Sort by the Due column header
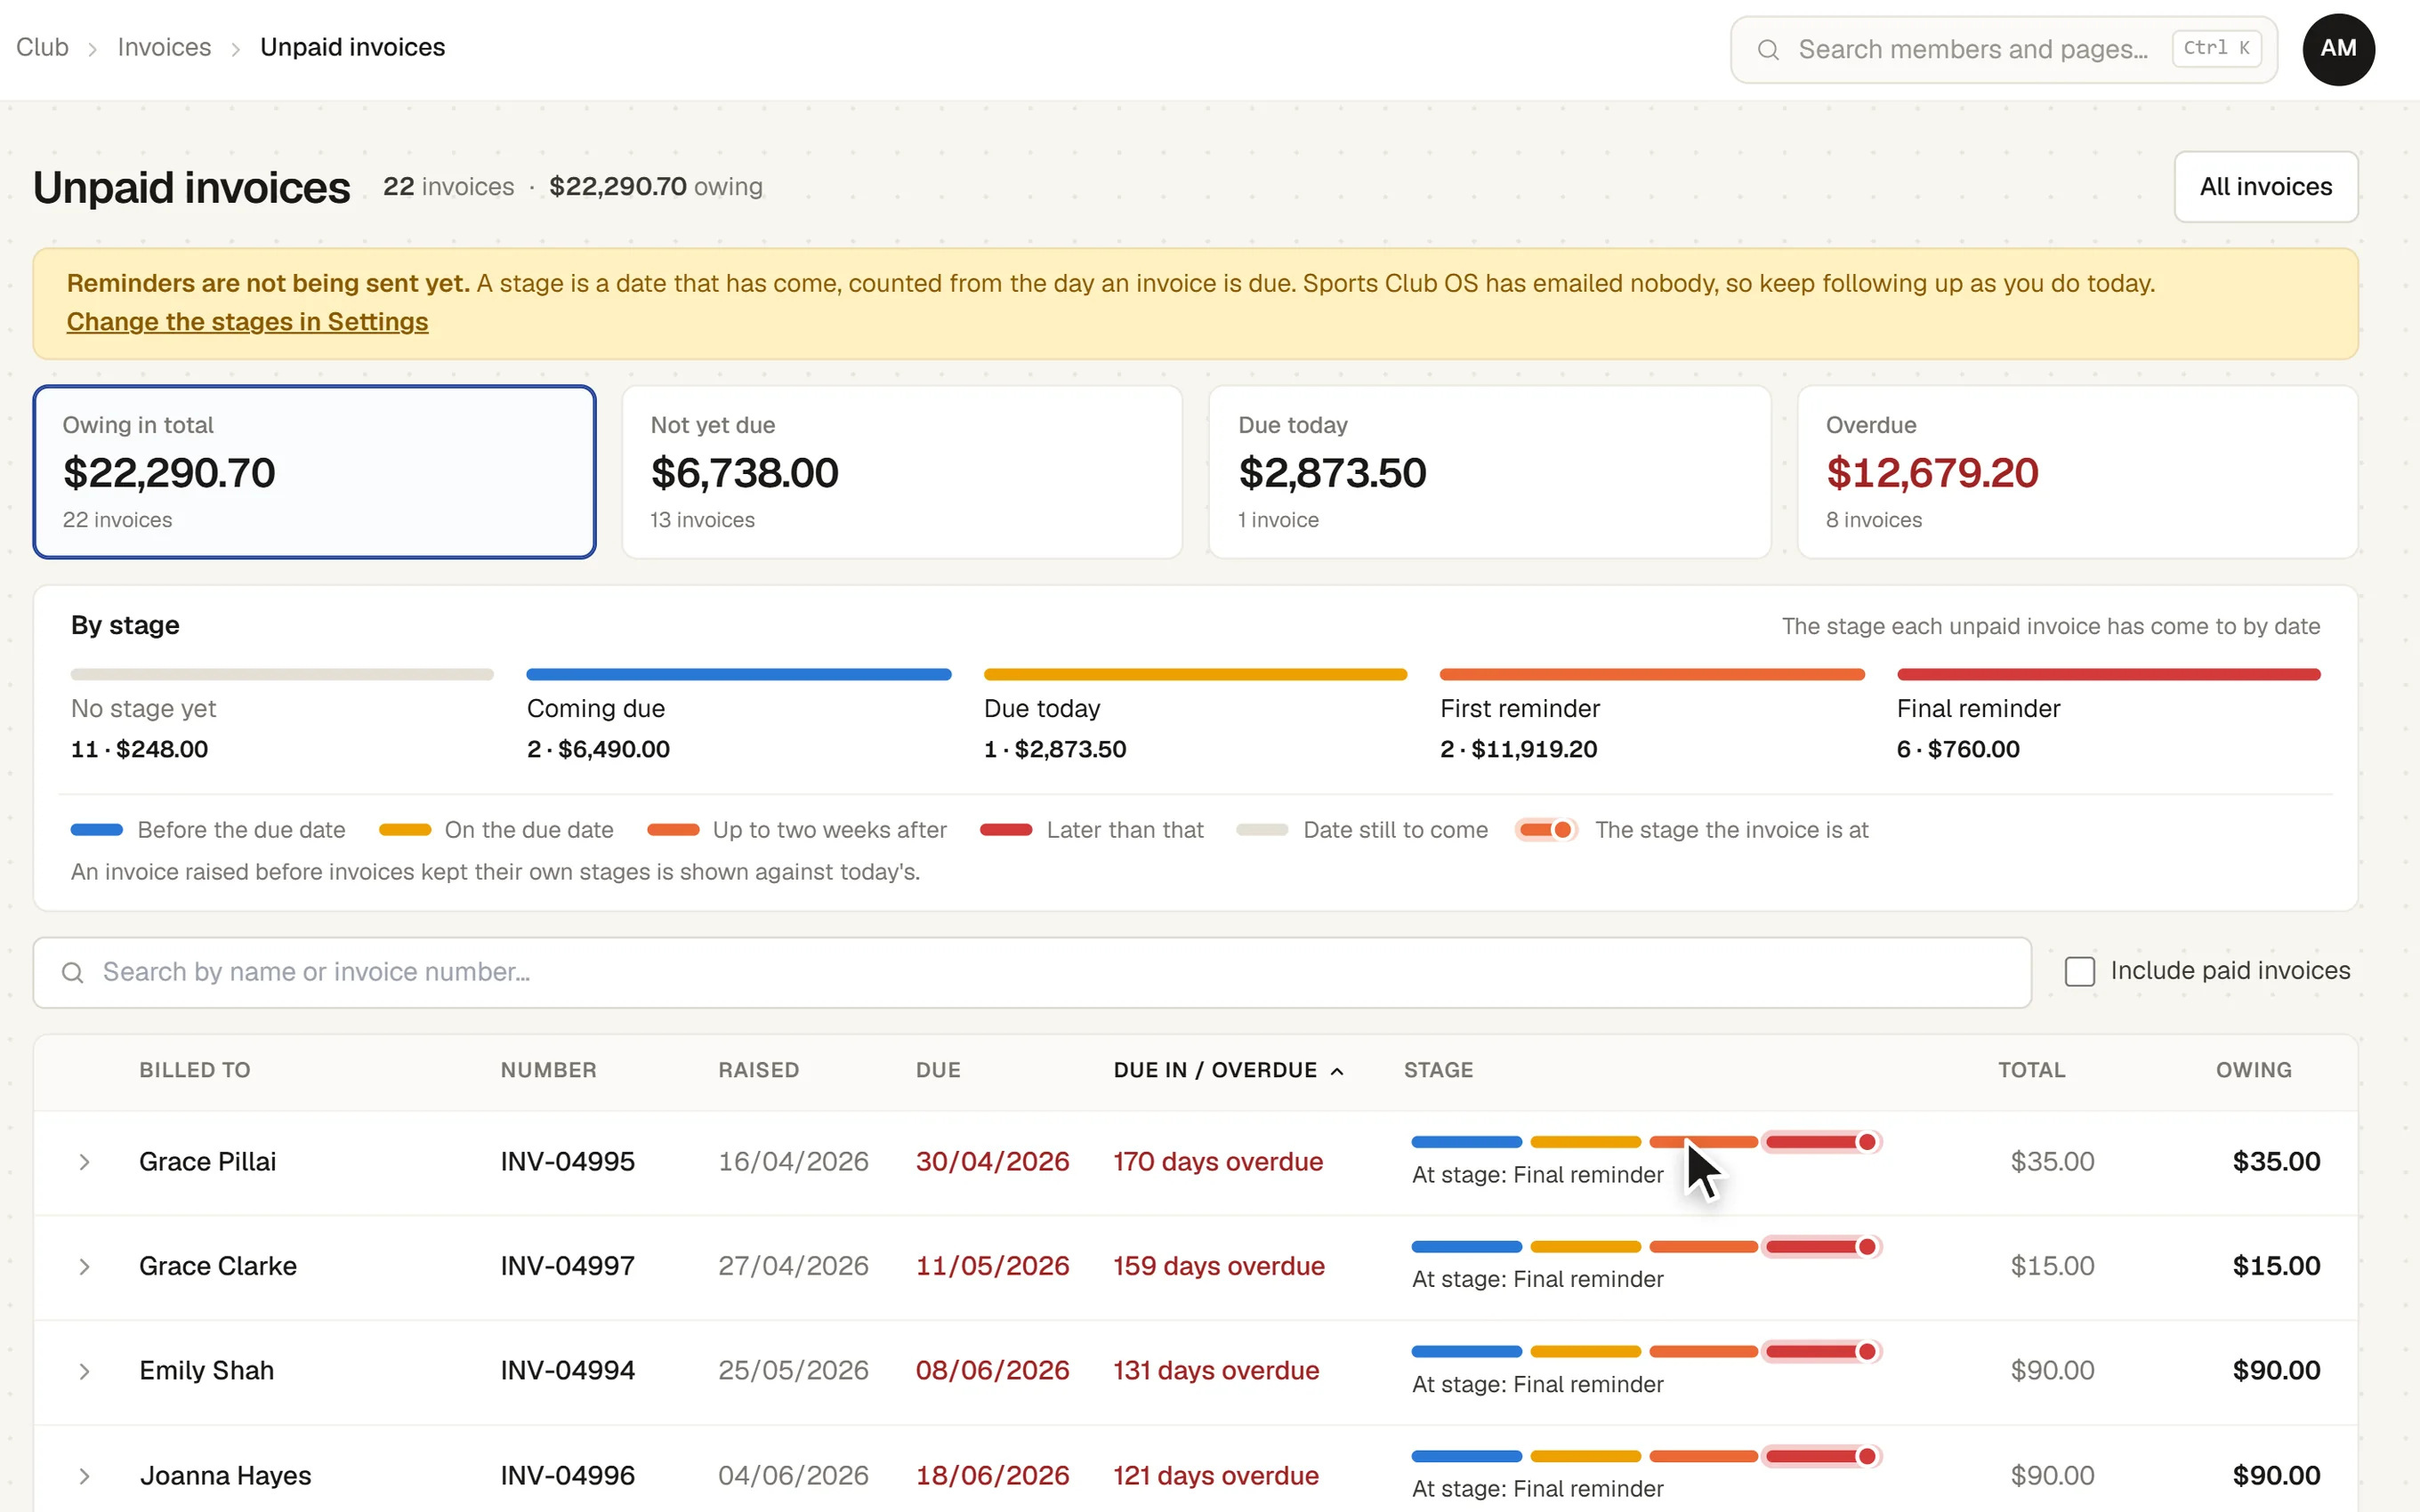The image size is (2420, 1512). pos(938,1070)
